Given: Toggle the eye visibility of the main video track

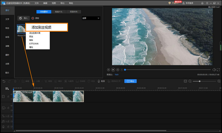Looking at the screenshot, I should [12, 94].
